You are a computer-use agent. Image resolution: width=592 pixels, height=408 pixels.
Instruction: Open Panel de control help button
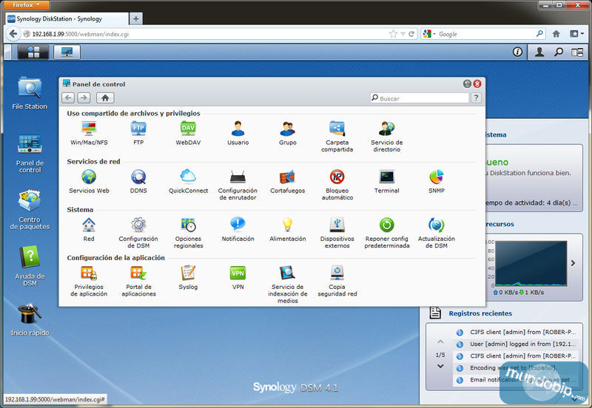tap(477, 98)
